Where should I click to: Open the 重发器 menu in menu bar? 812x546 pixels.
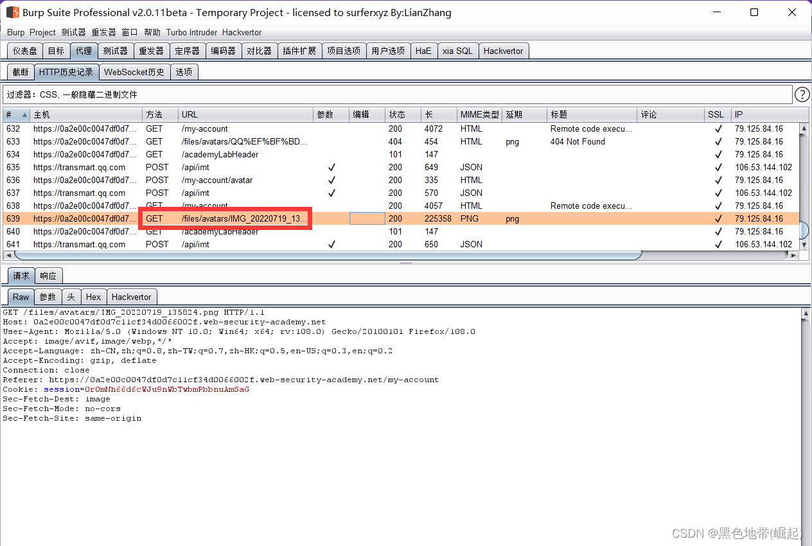[x=103, y=32]
